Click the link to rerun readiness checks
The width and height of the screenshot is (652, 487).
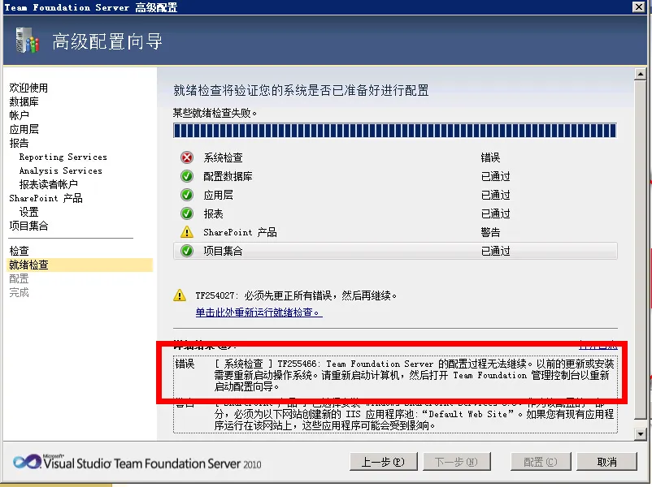(259, 312)
